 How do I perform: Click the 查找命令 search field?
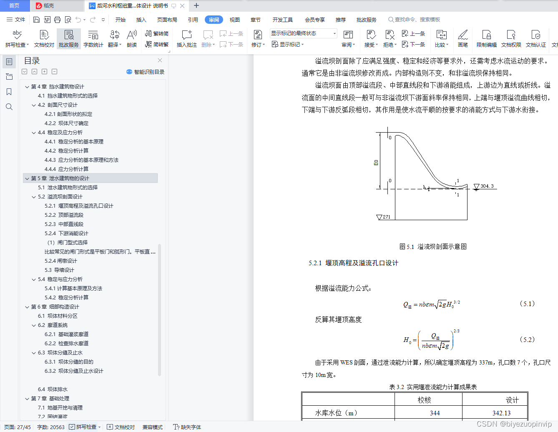(x=414, y=20)
